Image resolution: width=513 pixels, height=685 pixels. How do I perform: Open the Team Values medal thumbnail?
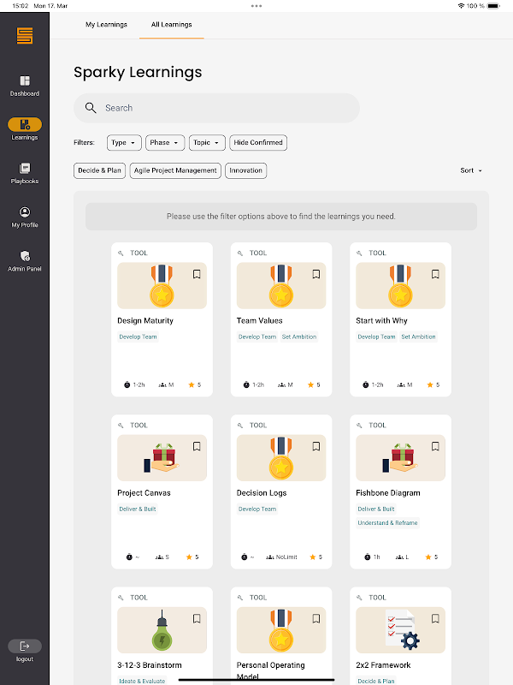coord(281,286)
